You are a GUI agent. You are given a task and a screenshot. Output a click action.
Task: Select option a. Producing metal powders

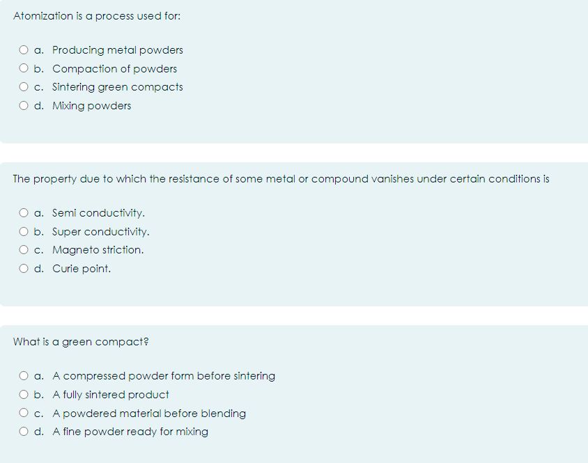tap(24, 49)
